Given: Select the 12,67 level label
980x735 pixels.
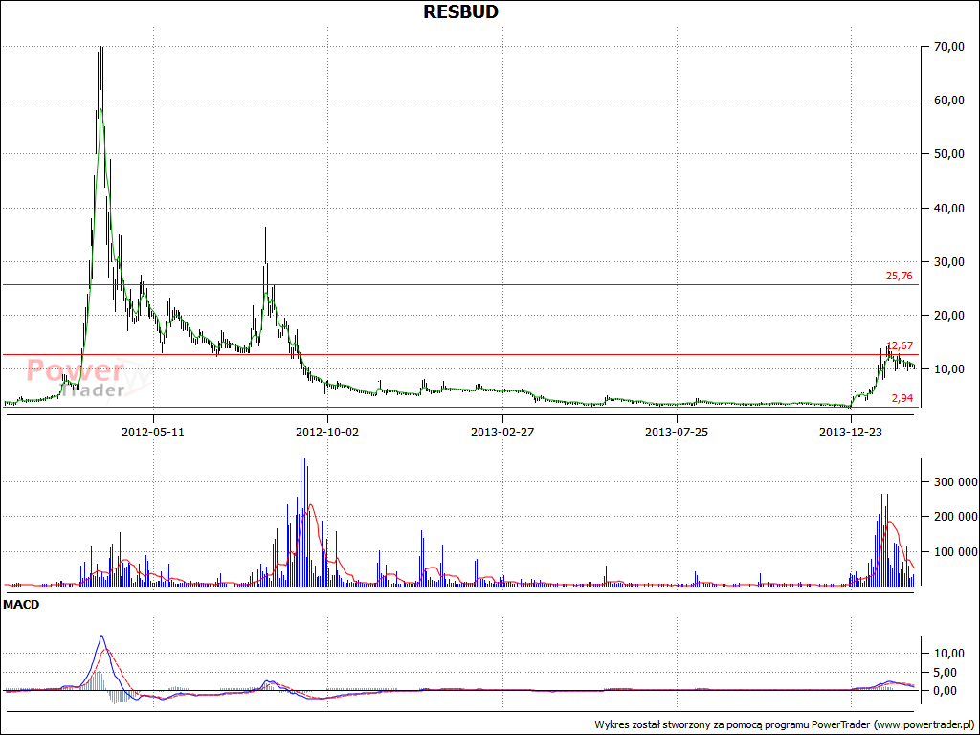Looking at the screenshot, I should pos(900,345).
